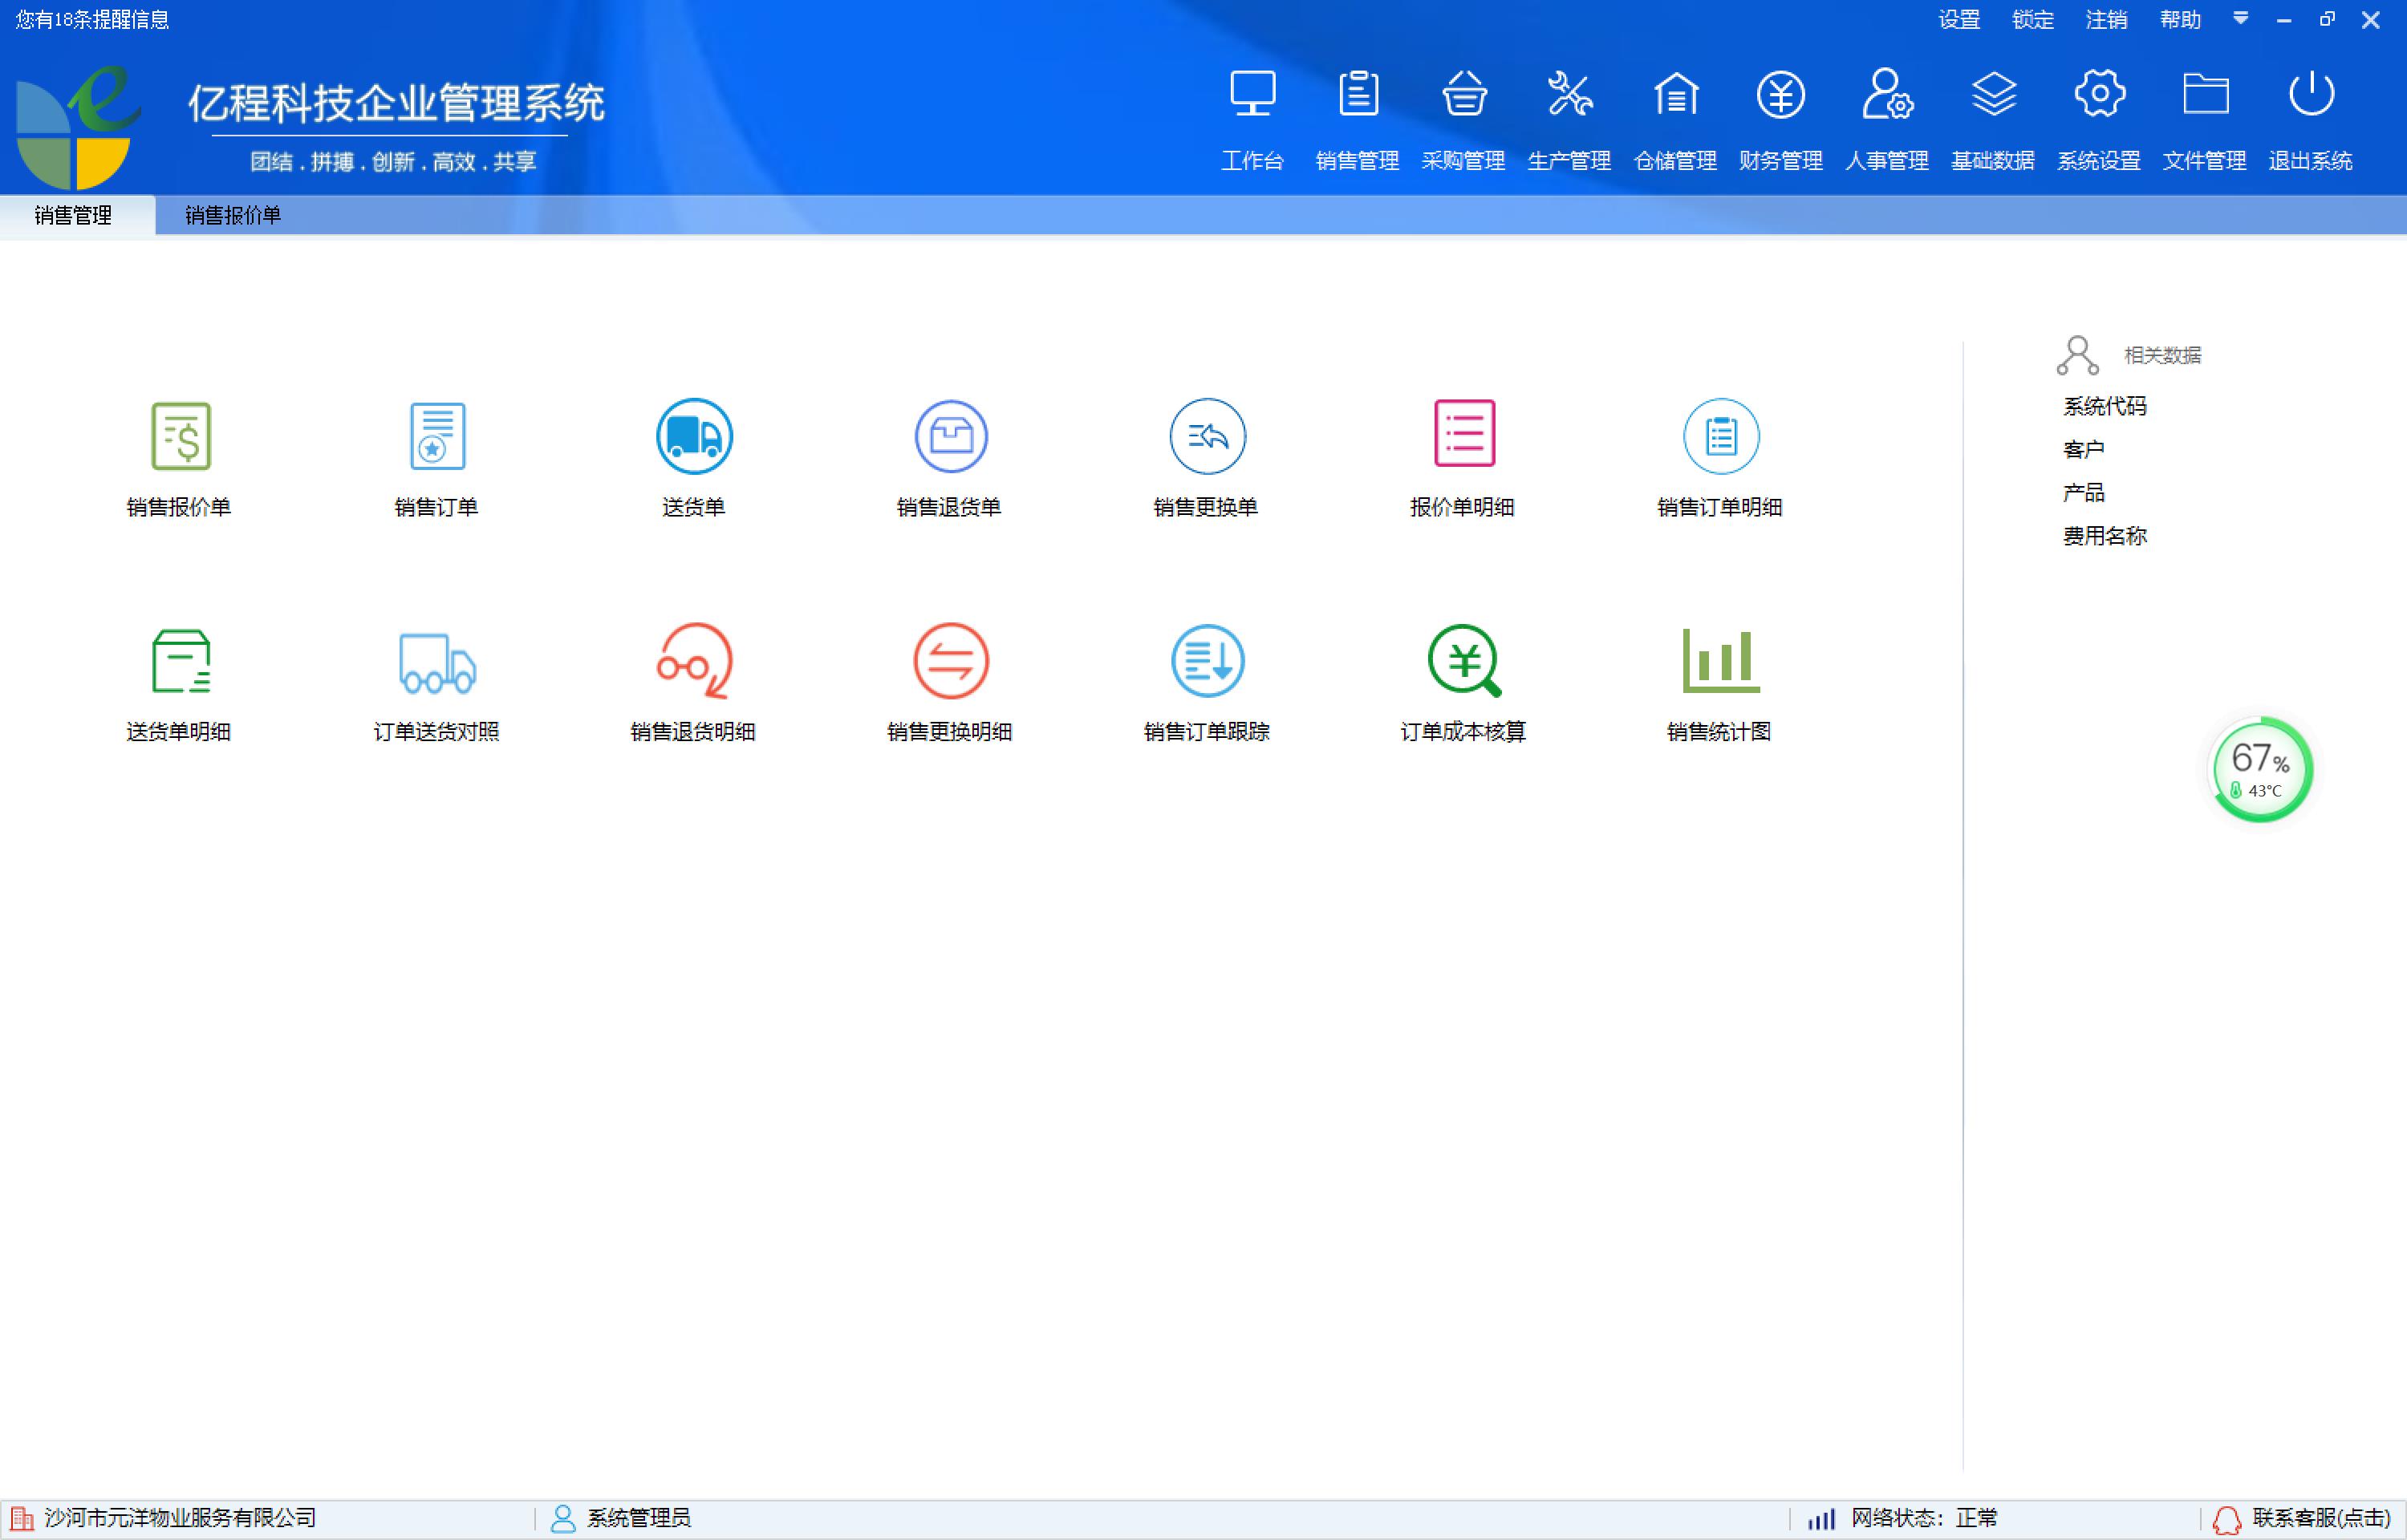Switch to the 销售管理 tab
2407x1540 pixels.
73,215
